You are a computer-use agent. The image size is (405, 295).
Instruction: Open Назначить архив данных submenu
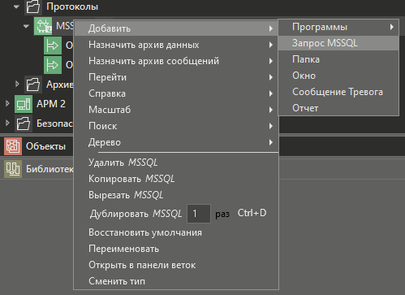click(176, 45)
